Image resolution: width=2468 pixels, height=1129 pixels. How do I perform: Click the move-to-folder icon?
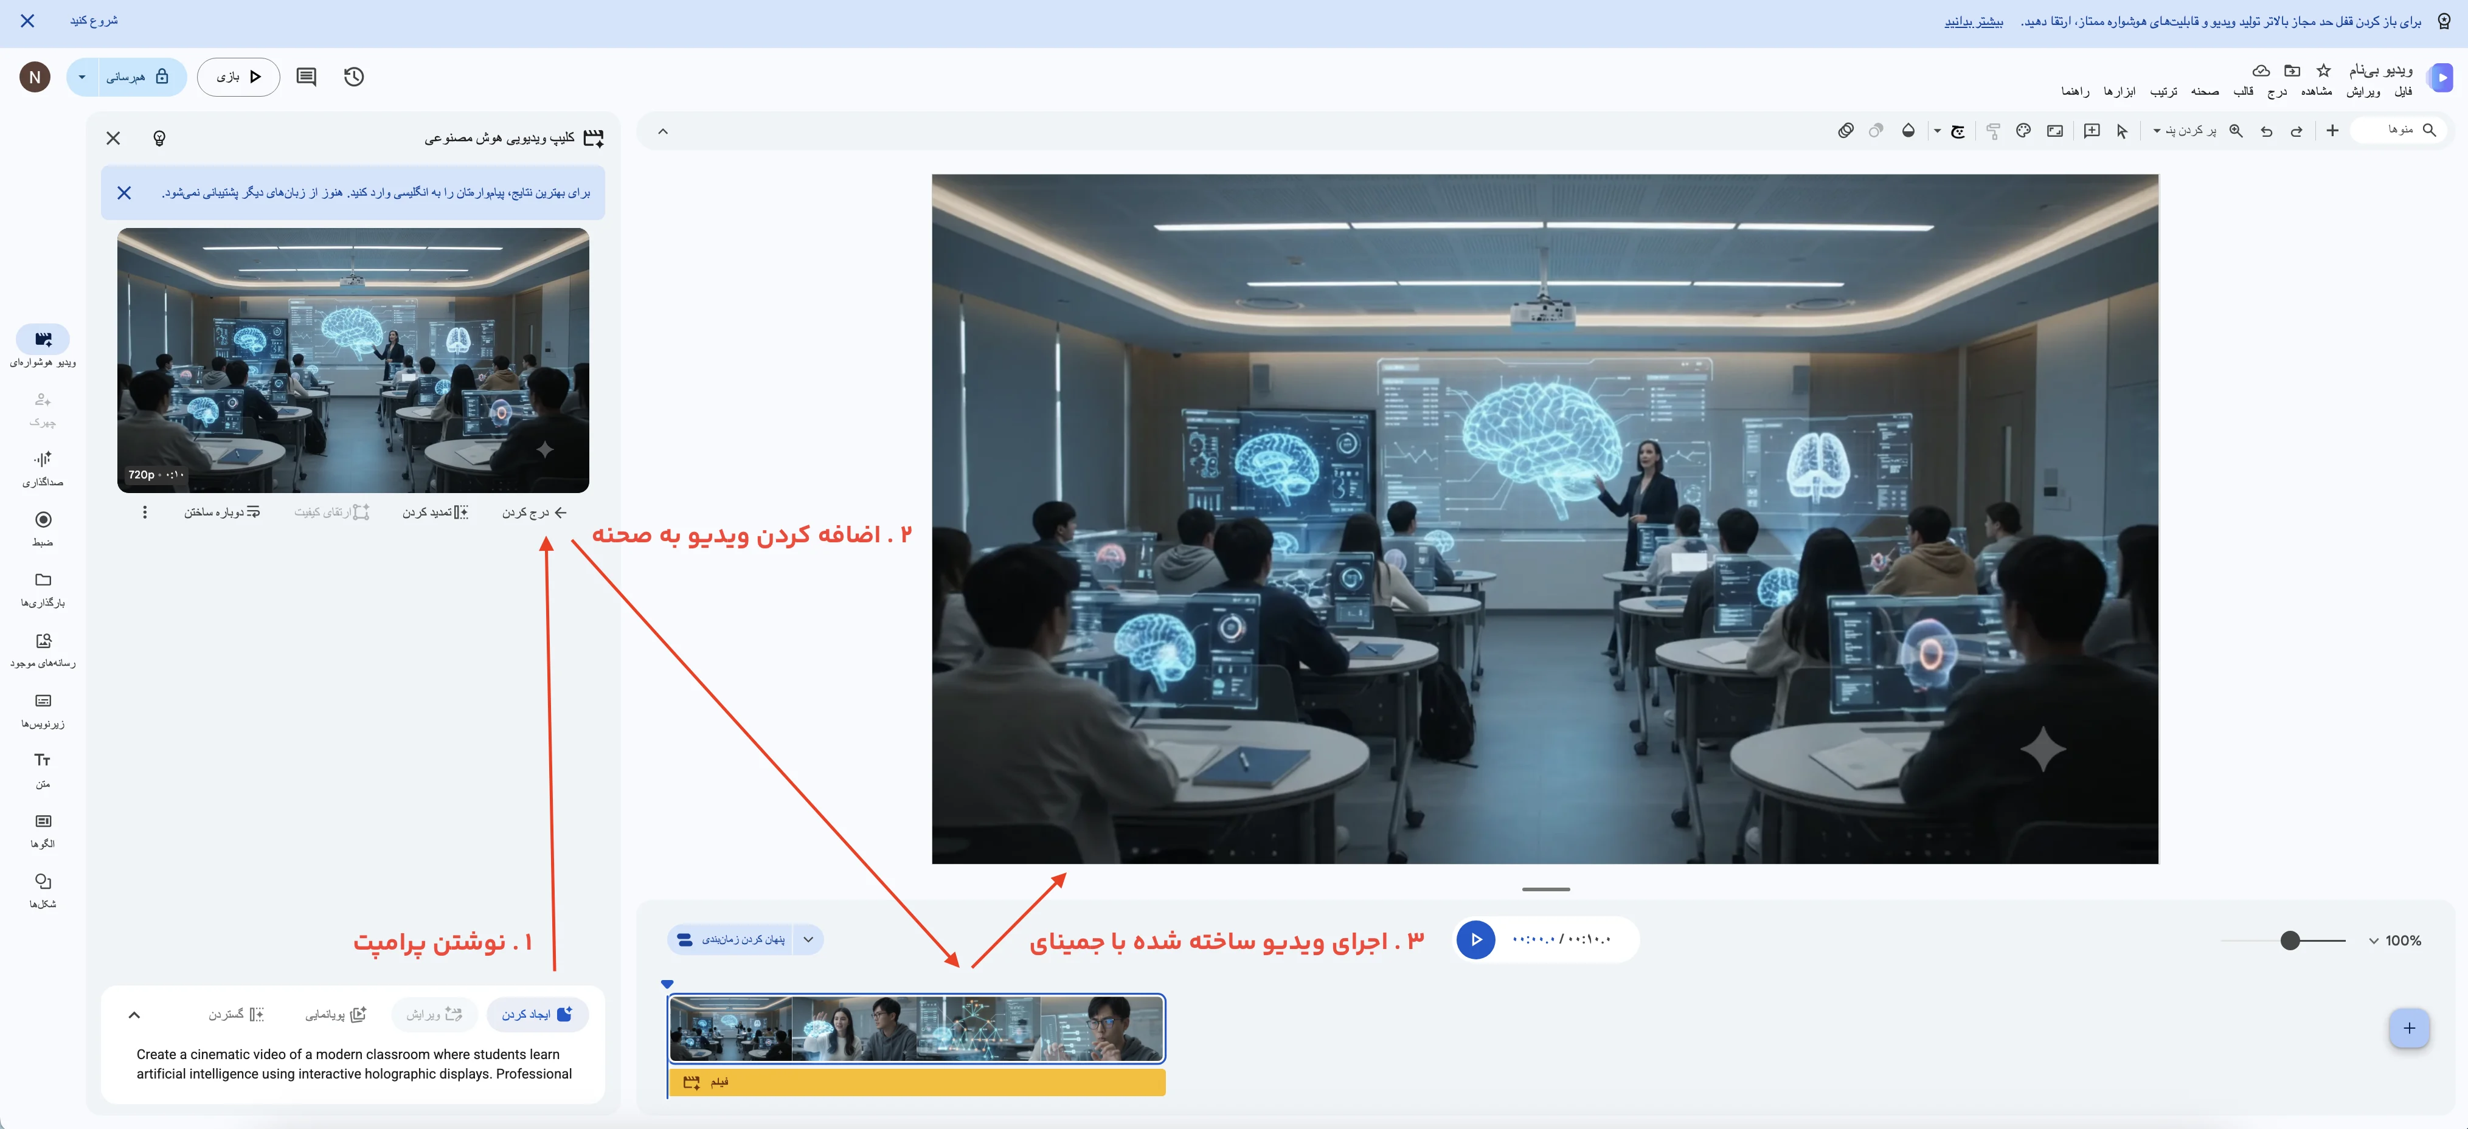[x=2292, y=71]
